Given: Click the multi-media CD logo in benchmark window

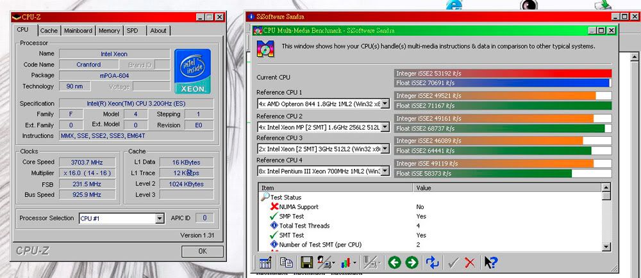Looking at the screenshot, I should (265, 49).
